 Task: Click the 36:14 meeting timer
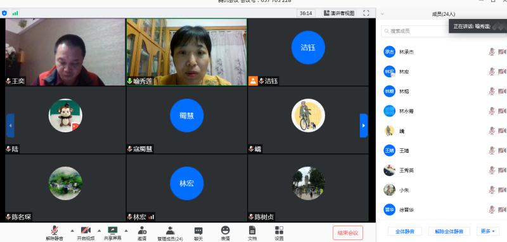[x=306, y=13]
